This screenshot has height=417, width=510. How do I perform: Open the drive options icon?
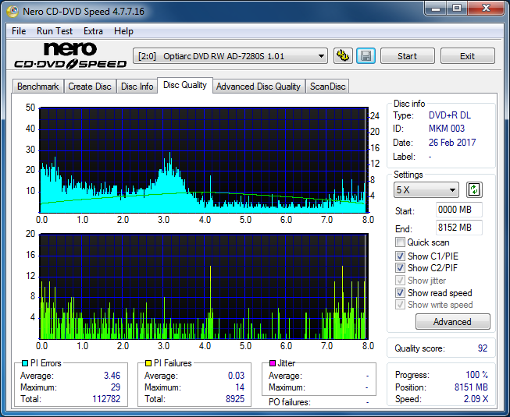(343, 56)
